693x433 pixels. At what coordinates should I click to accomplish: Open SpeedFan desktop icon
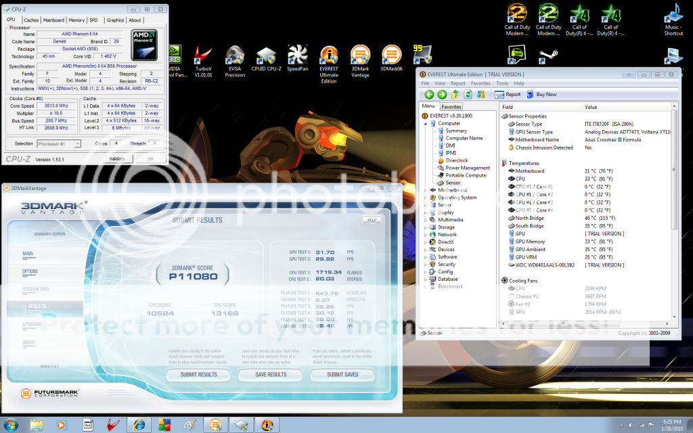click(298, 60)
